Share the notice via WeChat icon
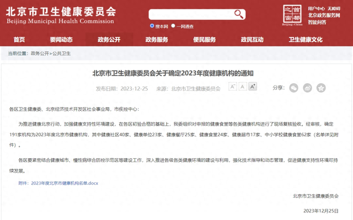The height and width of the screenshot is (220, 353). pos(293,88)
